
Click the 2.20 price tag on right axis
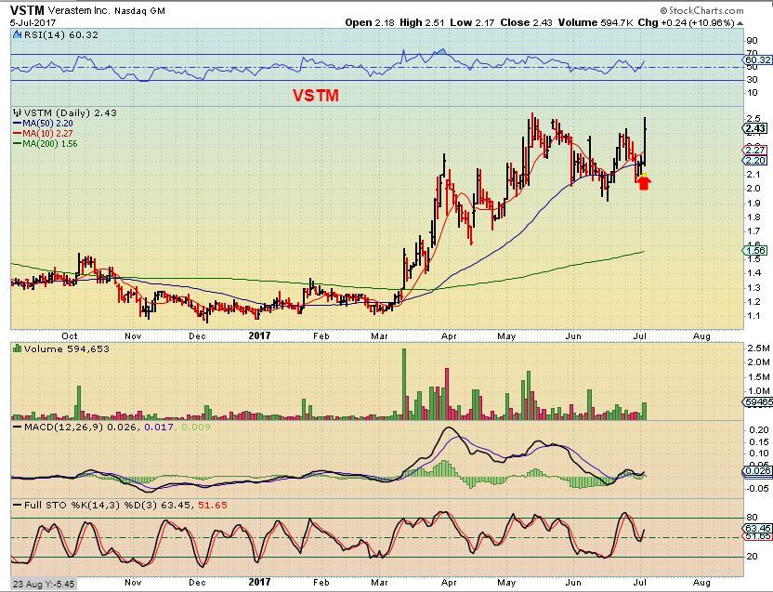[754, 161]
